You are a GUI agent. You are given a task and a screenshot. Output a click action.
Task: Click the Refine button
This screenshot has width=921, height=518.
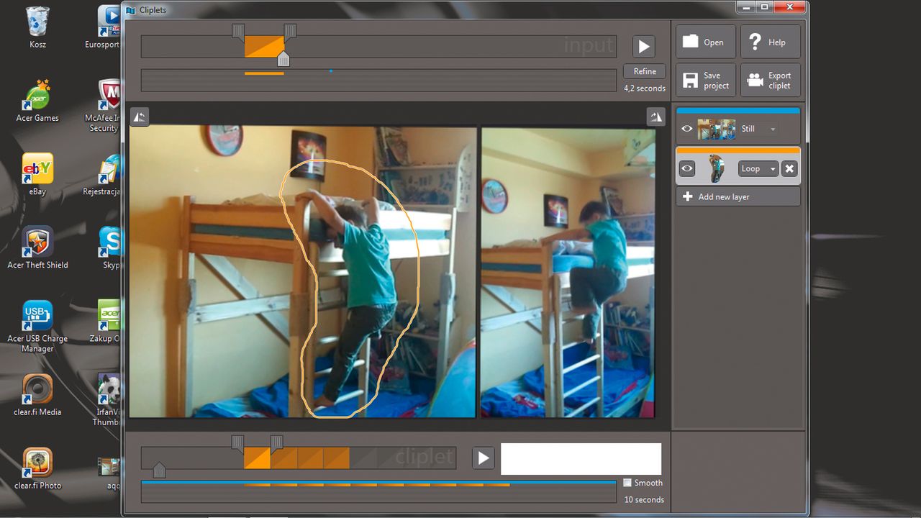click(x=645, y=71)
